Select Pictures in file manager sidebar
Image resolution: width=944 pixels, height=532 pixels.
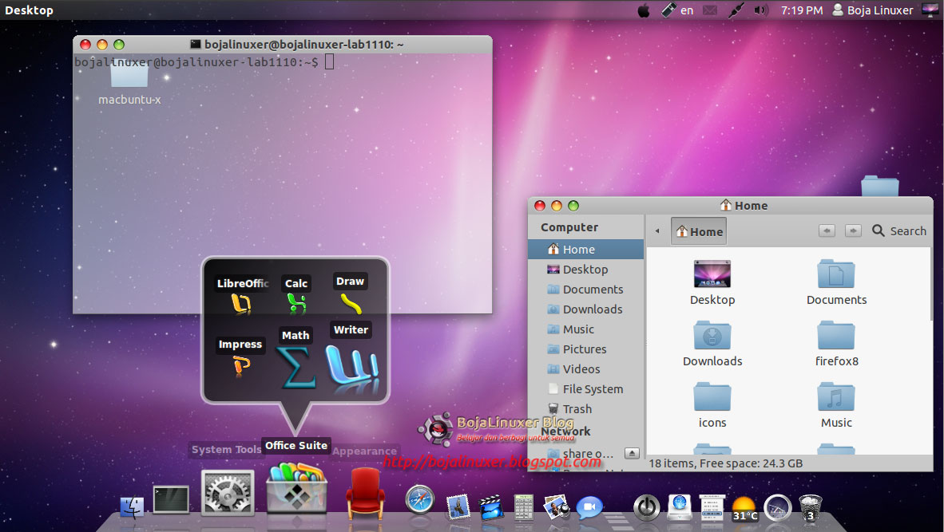[585, 349]
